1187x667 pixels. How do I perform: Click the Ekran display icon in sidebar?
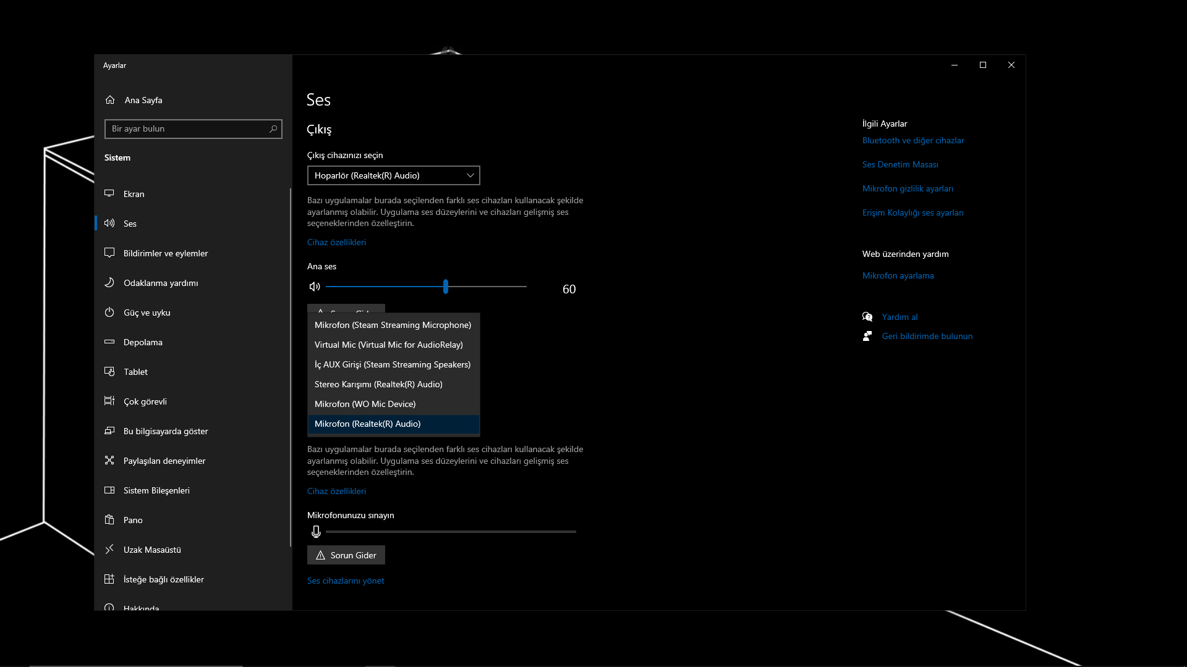tap(109, 193)
